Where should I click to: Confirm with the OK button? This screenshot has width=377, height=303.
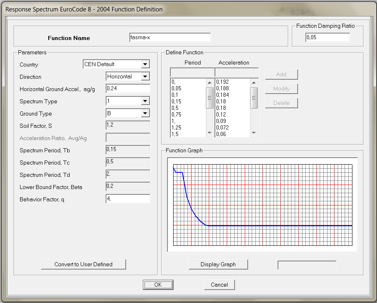click(158, 285)
